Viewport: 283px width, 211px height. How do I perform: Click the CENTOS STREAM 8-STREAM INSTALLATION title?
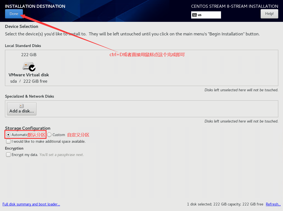[x=235, y=6]
